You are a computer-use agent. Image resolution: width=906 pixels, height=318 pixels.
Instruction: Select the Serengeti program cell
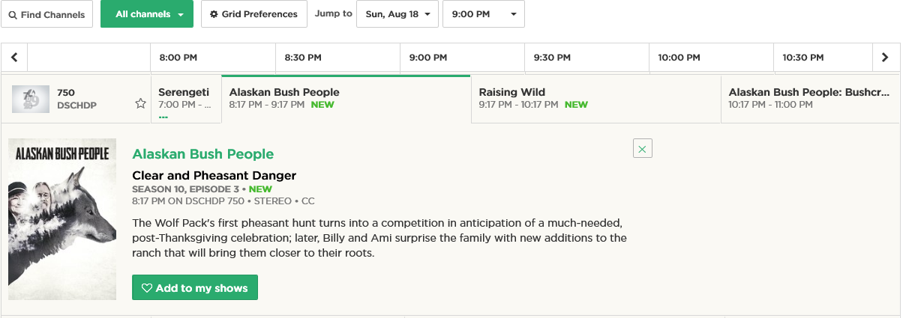(x=186, y=99)
